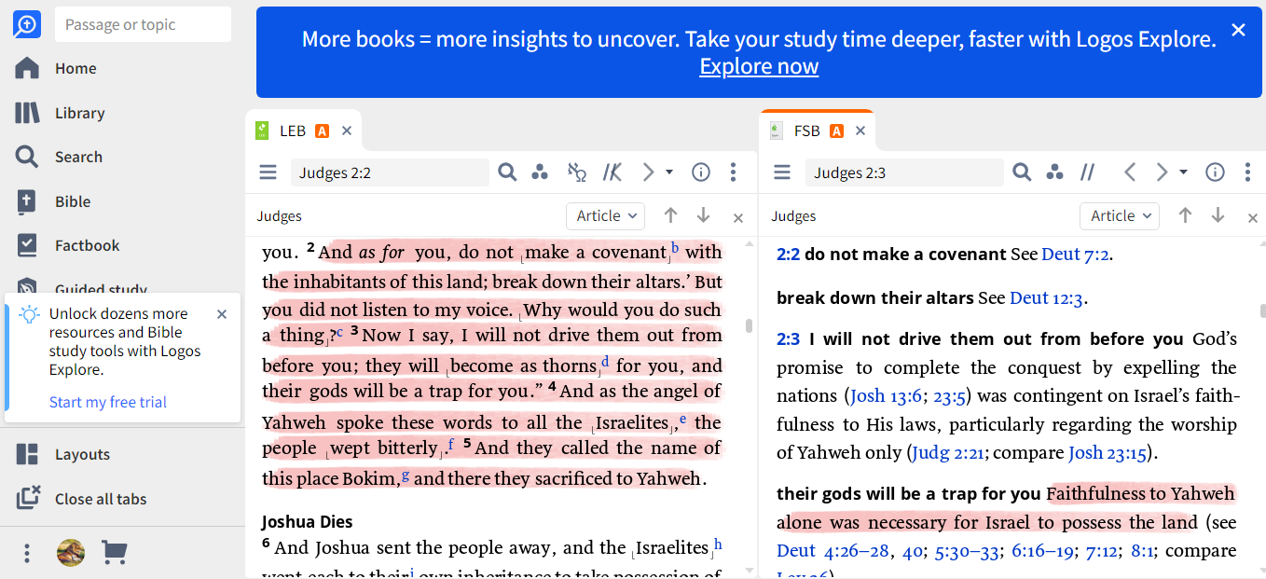
Task: Open the shopping cart
Action: 114,553
